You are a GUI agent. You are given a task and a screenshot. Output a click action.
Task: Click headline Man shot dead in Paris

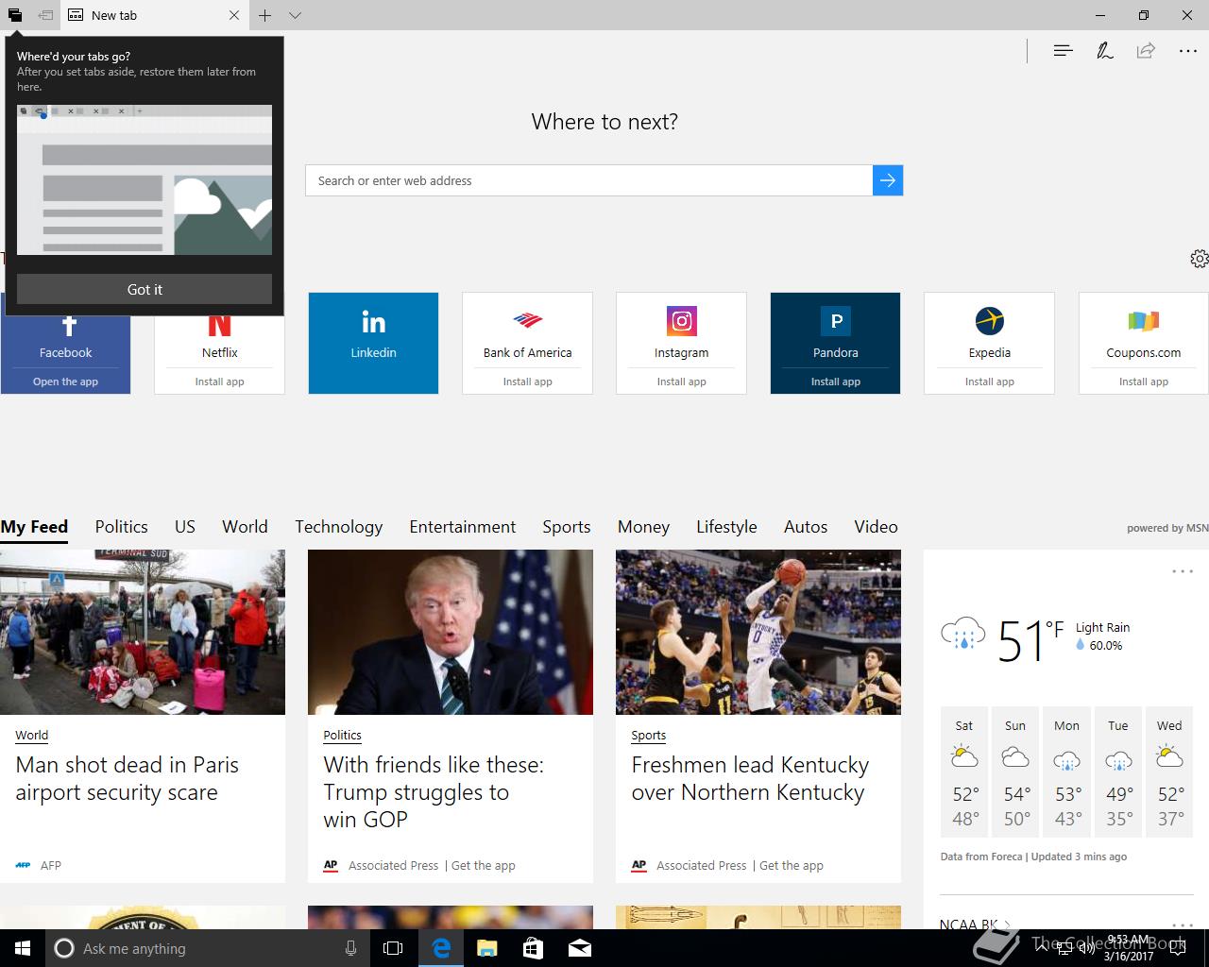(128, 778)
